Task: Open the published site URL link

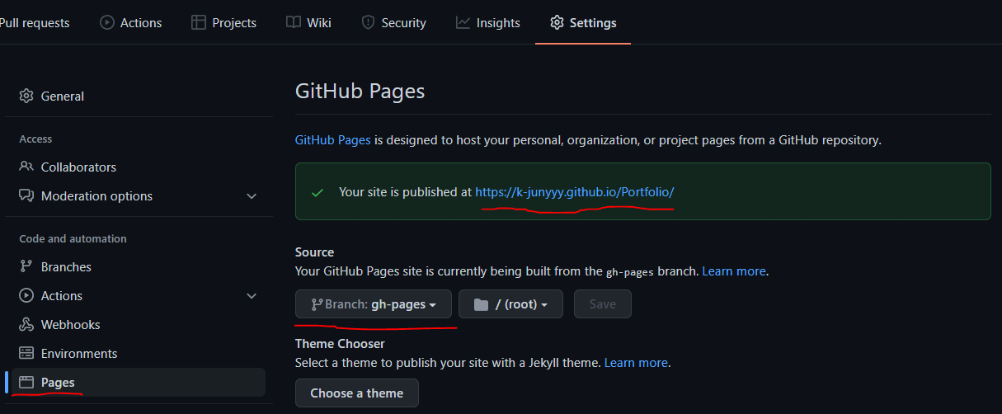Action: 575,191
